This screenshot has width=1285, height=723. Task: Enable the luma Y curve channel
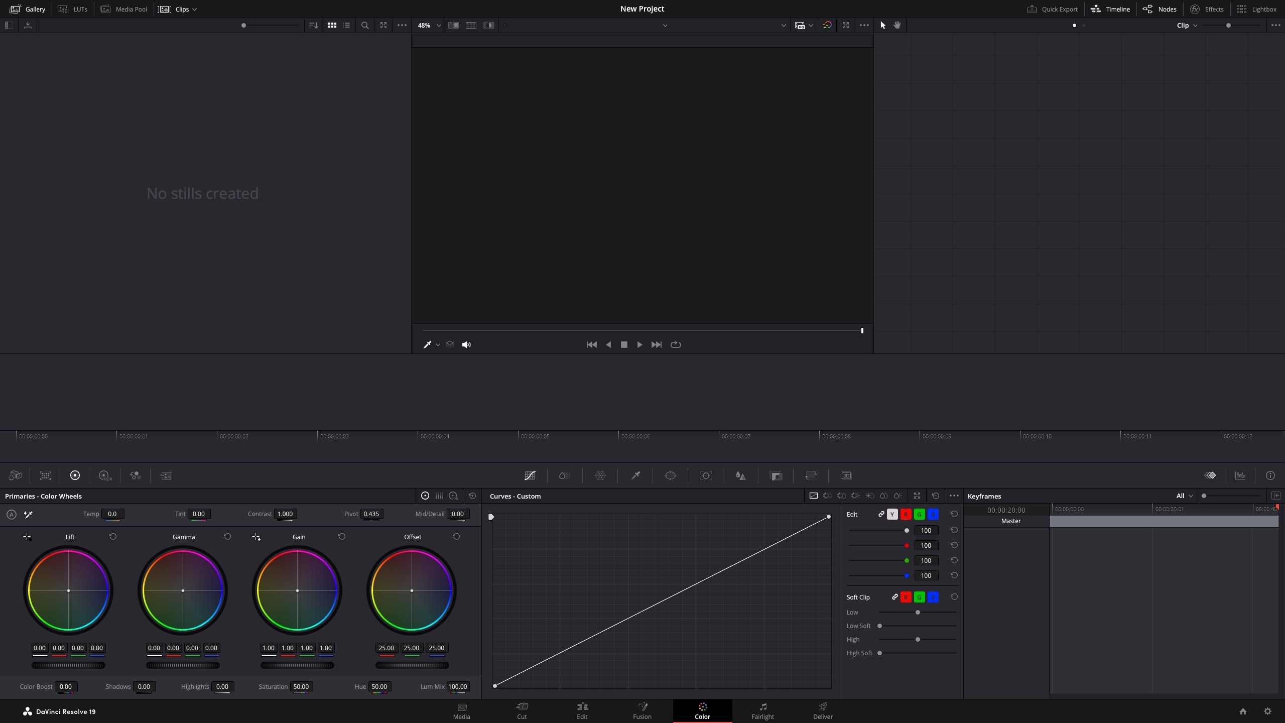[892, 514]
